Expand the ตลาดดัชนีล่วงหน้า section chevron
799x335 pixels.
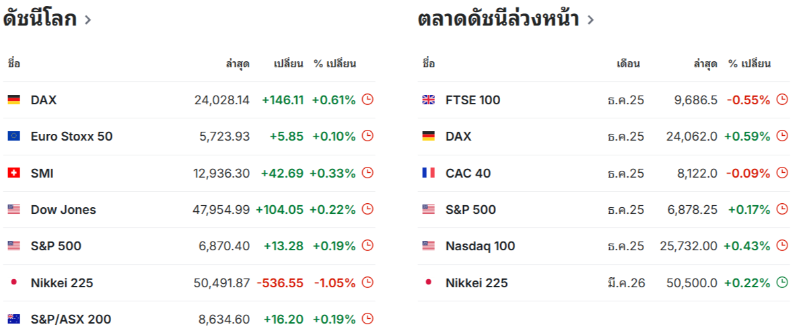tap(590, 20)
